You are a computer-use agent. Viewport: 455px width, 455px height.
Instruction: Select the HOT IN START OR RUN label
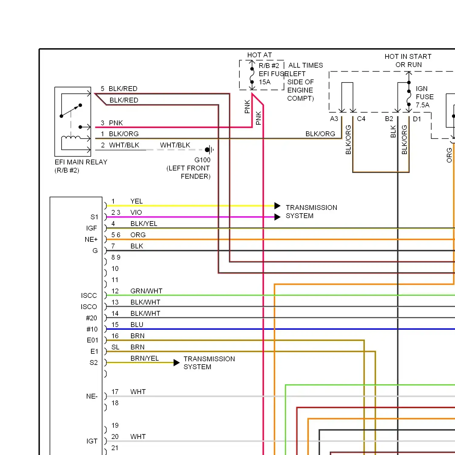point(408,61)
